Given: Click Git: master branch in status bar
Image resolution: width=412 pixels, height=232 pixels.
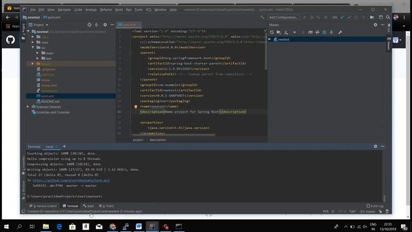Looking at the screenshot, I should (x=368, y=211).
